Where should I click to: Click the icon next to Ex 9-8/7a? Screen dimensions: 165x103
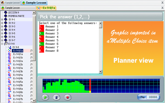(9, 96)
